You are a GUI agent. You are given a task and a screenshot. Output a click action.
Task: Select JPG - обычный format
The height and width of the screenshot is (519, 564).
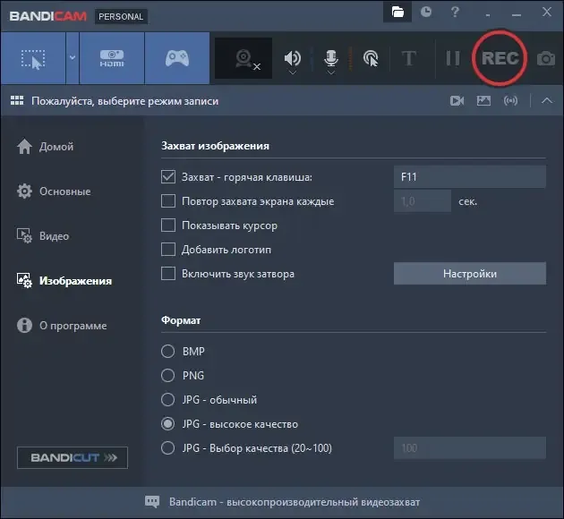pos(168,400)
